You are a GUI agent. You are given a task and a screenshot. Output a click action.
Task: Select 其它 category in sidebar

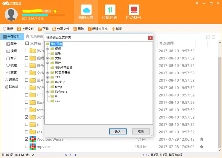(x=12, y=73)
